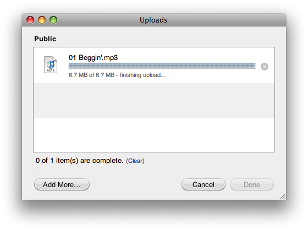Click the "0 of 1 item(s) are complete" text
The width and height of the screenshot is (308, 230).
[79, 161]
